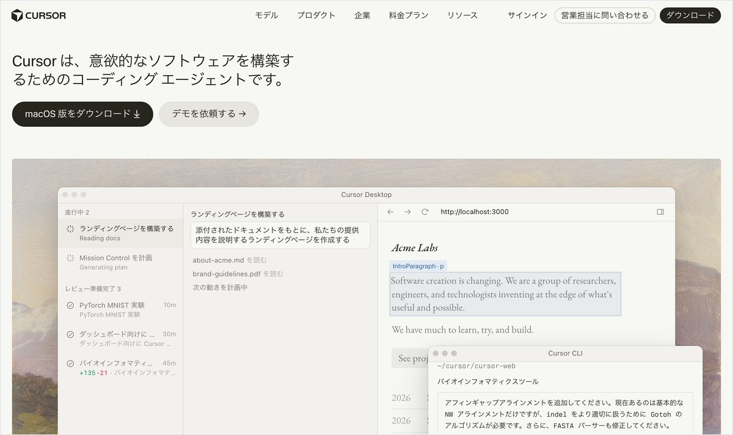Open the モデル menu
The width and height of the screenshot is (733, 435).
click(x=266, y=15)
